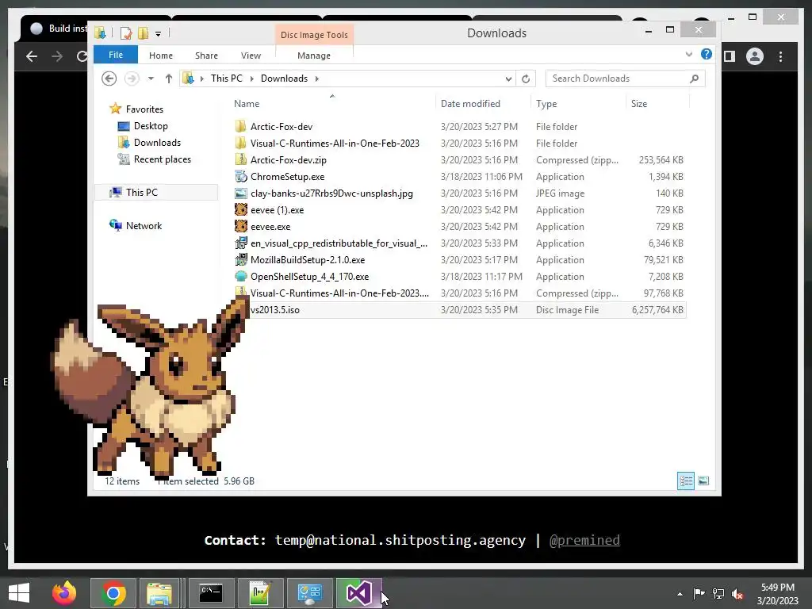Toggle Chrome side panel button
The image size is (812, 609).
(730, 56)
